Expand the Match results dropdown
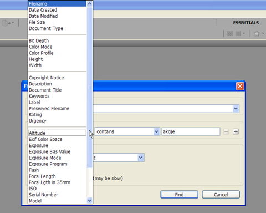 141,158
